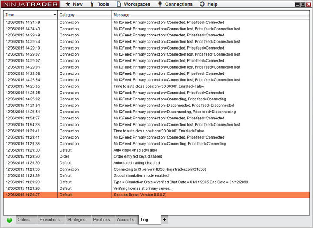Viewport: 313px width, 228px height.
Task: Select the 'Primary connection=Disconnected' message
Action: pyautogui.click(x=173, y=106)
